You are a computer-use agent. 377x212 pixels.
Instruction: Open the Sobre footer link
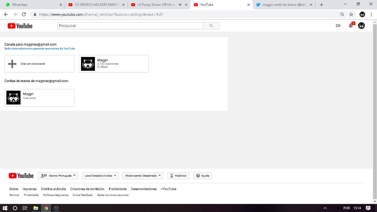click(x=14, y=189)
